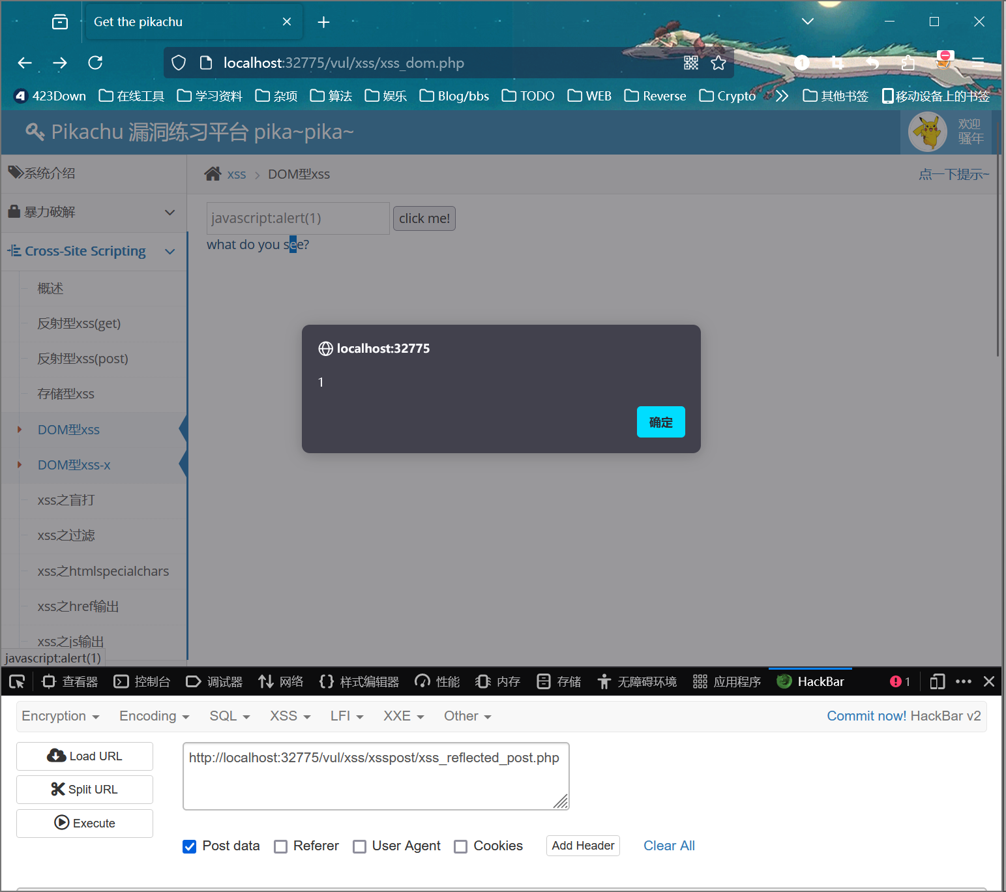1006x892 pixels.
Task: Click the home icon in breadcrumb
Action: tap(213, 174)
